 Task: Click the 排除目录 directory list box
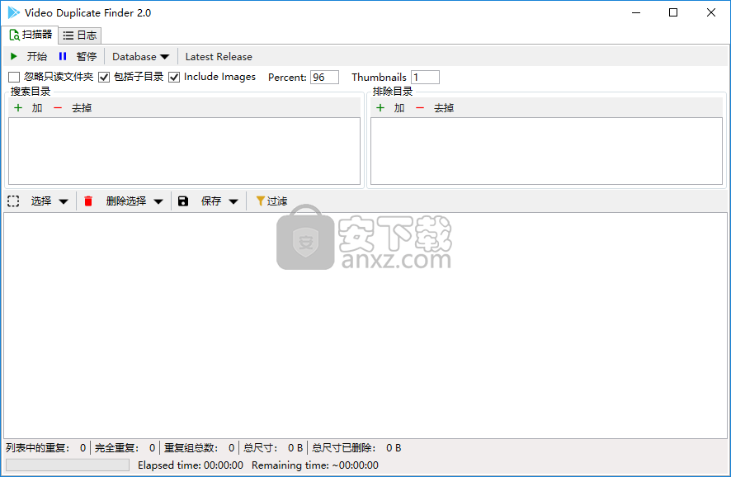546,151
